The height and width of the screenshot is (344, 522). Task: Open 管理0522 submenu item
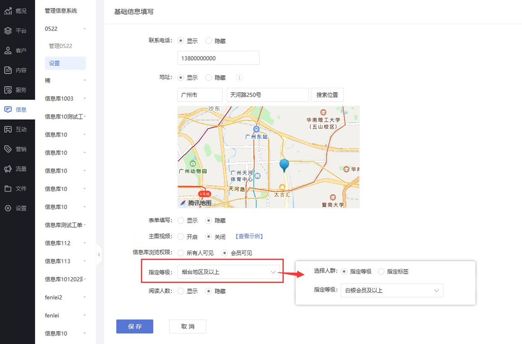tap(60, 46)
